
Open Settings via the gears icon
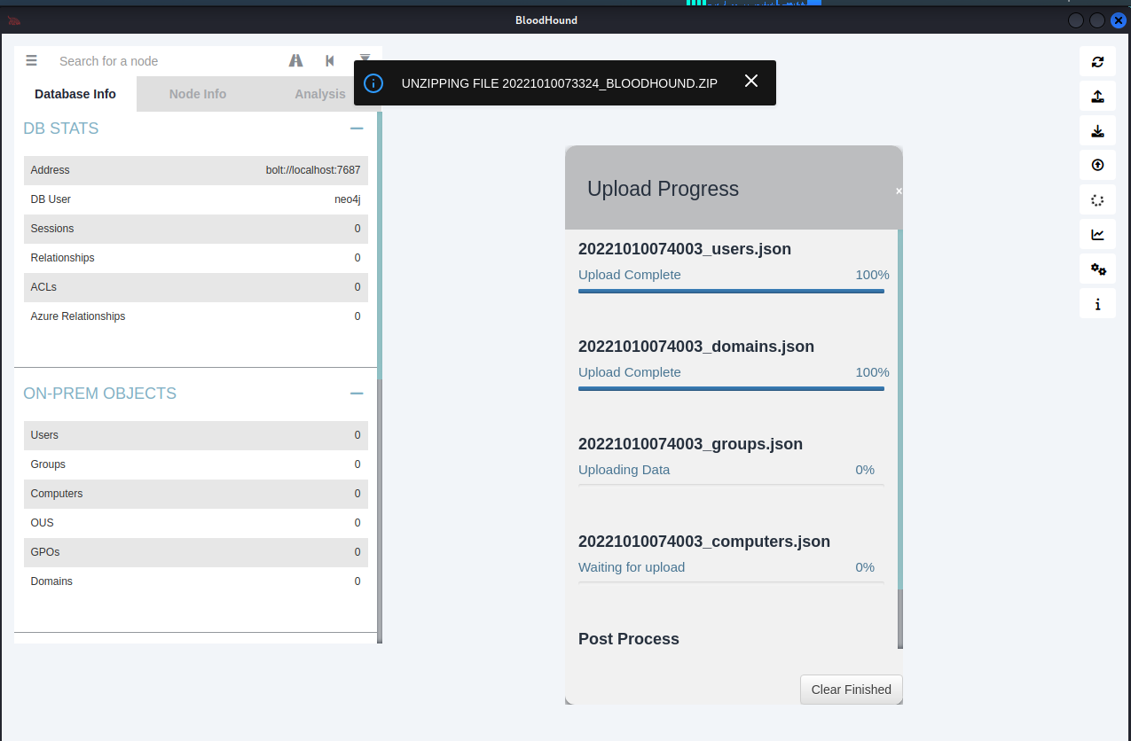click(x=1097, y=269)
